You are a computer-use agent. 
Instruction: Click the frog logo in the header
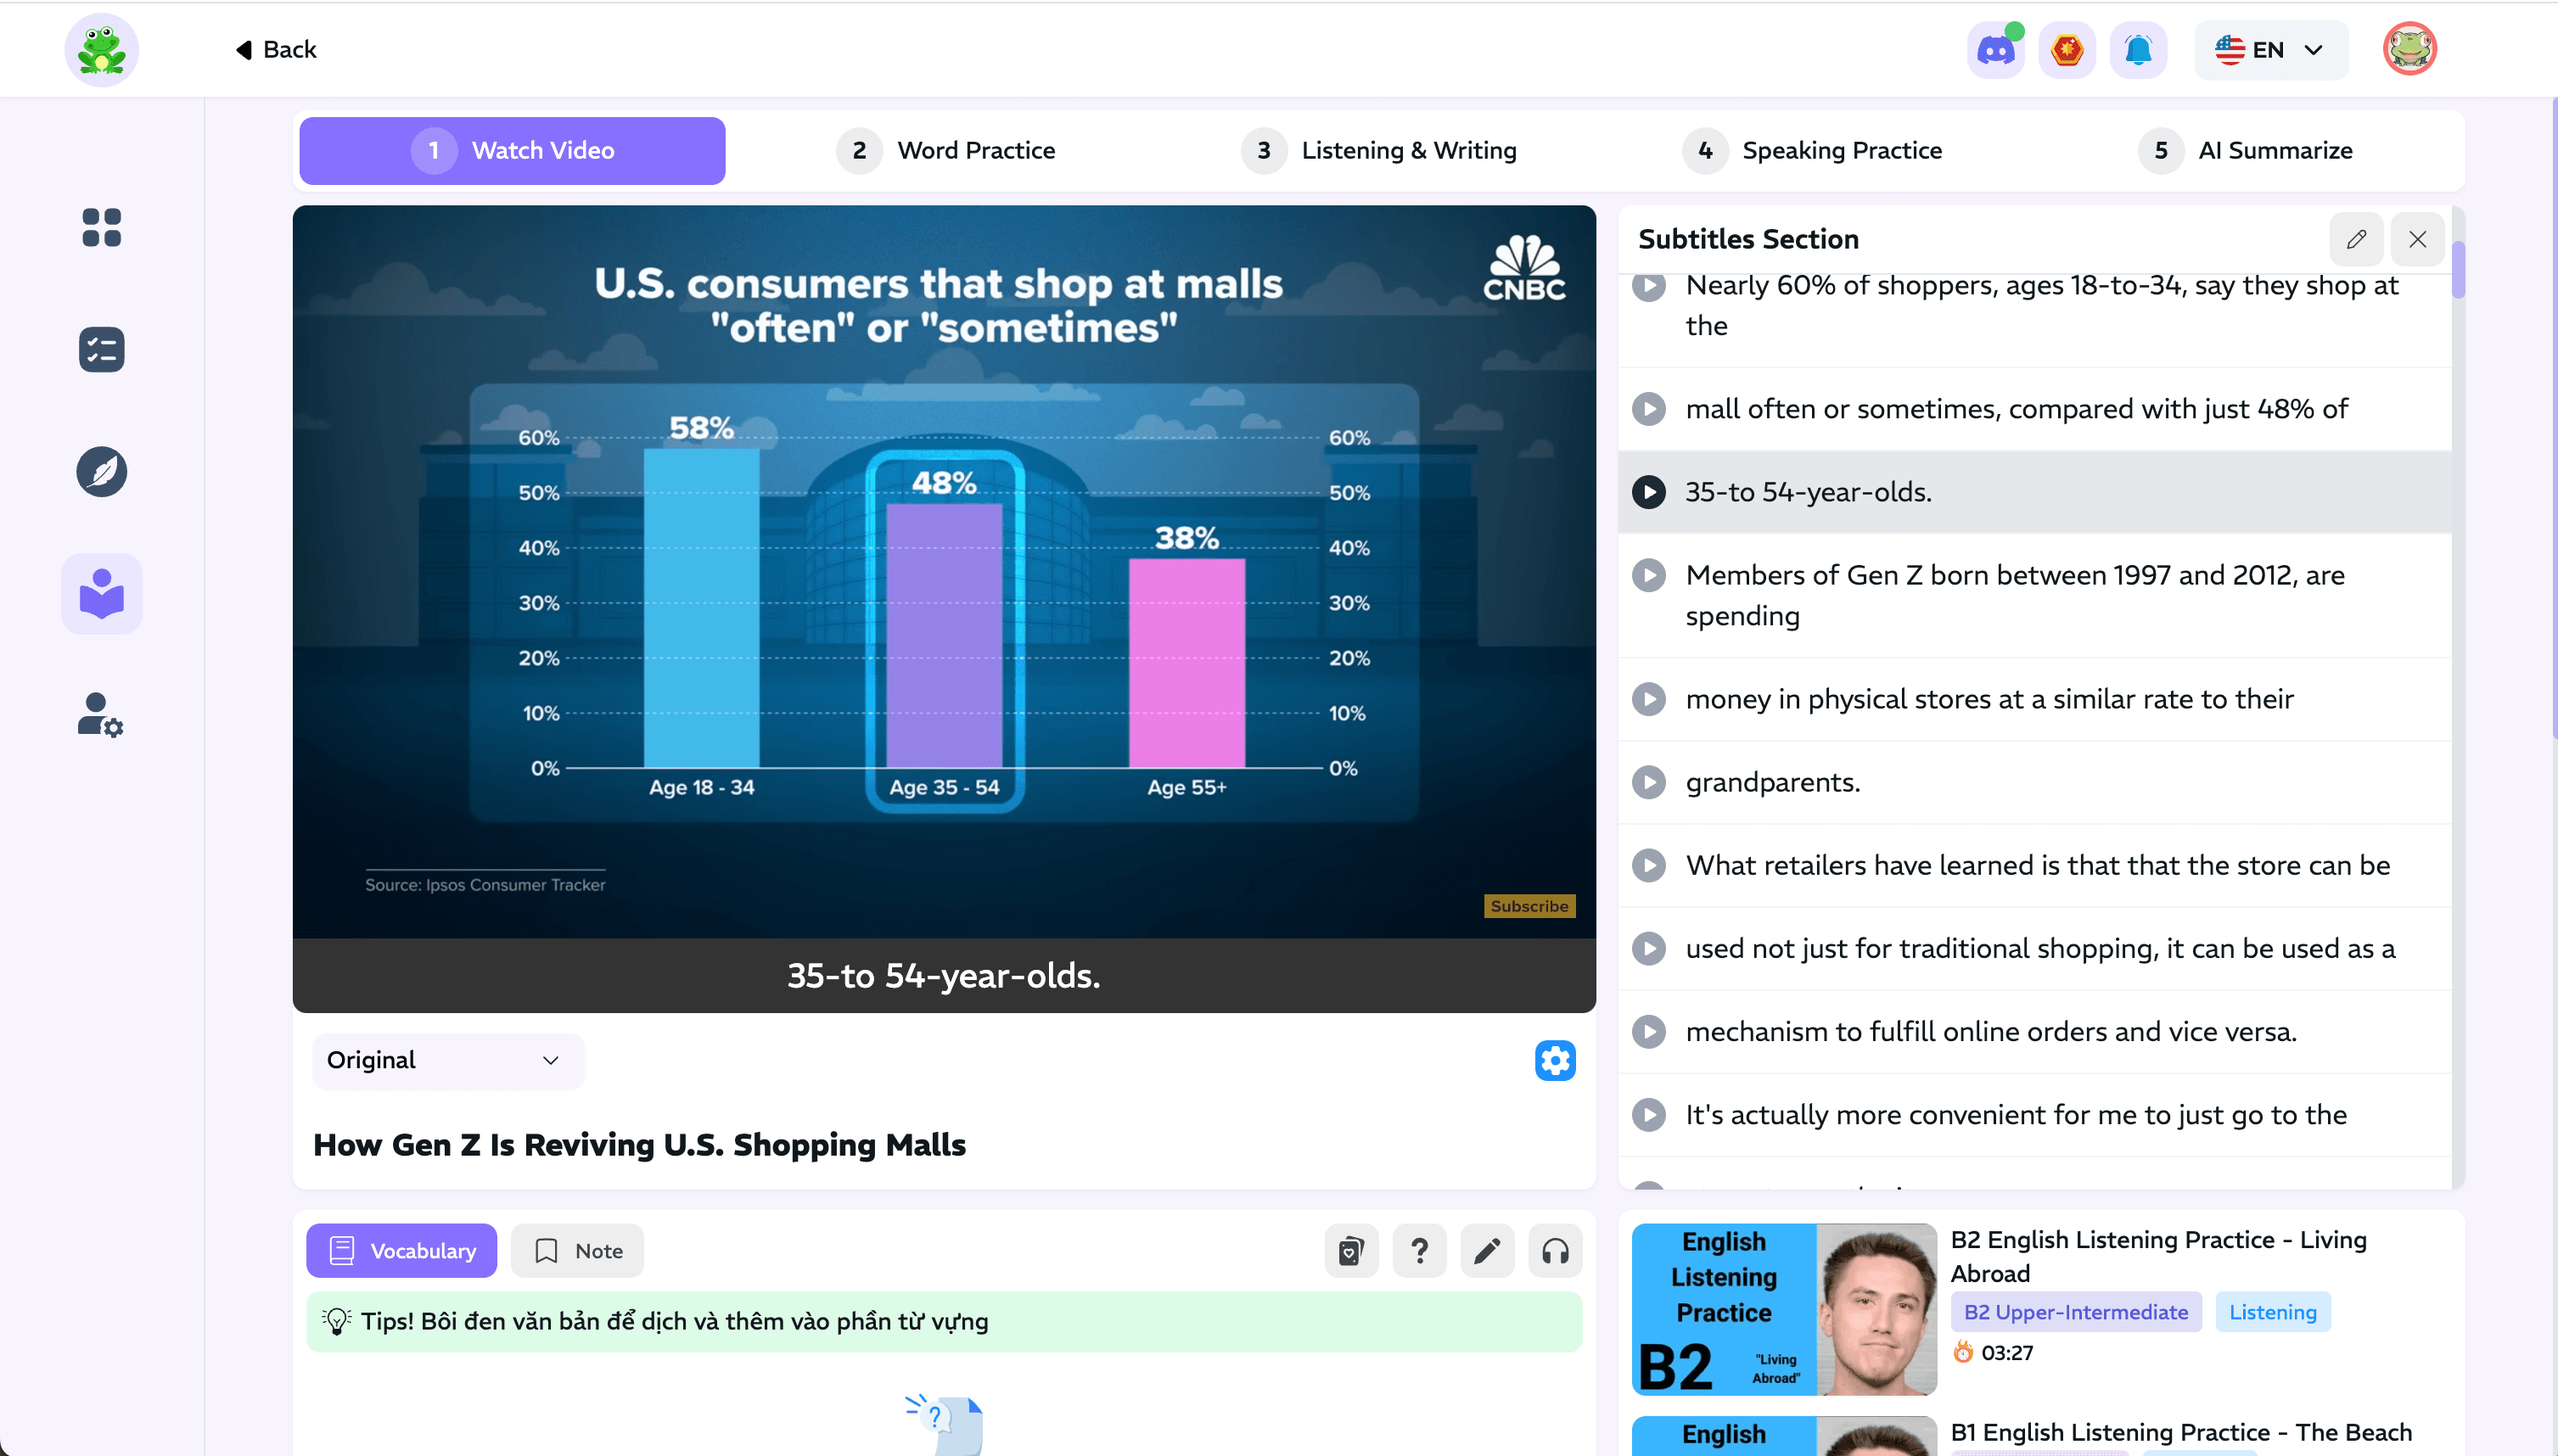point(101,50)
